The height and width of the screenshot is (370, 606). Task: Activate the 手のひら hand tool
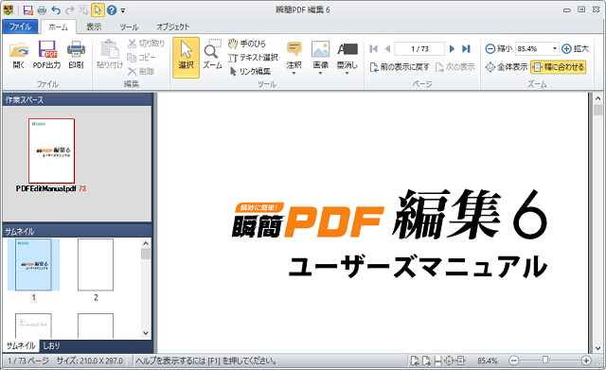click(247, 44)
